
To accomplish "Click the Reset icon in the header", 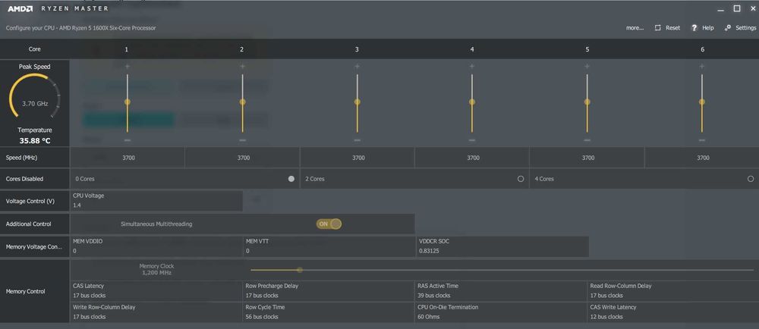I will coord(658,28).
